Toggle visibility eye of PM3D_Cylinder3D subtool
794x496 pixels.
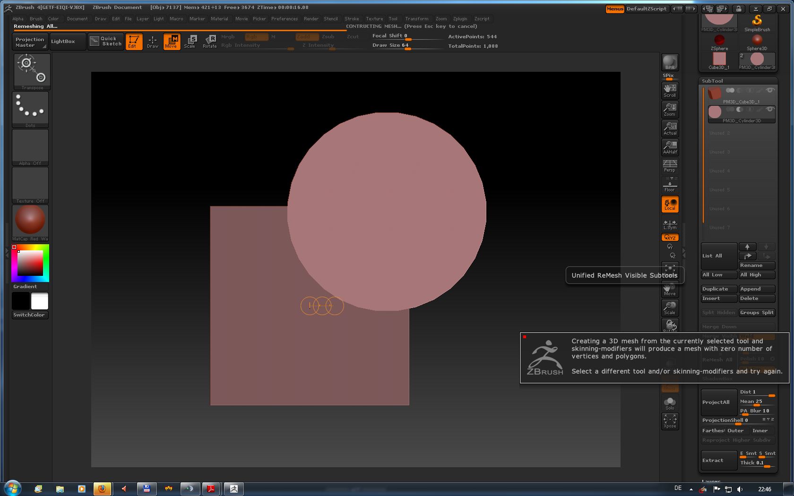[x=770, y=109]
